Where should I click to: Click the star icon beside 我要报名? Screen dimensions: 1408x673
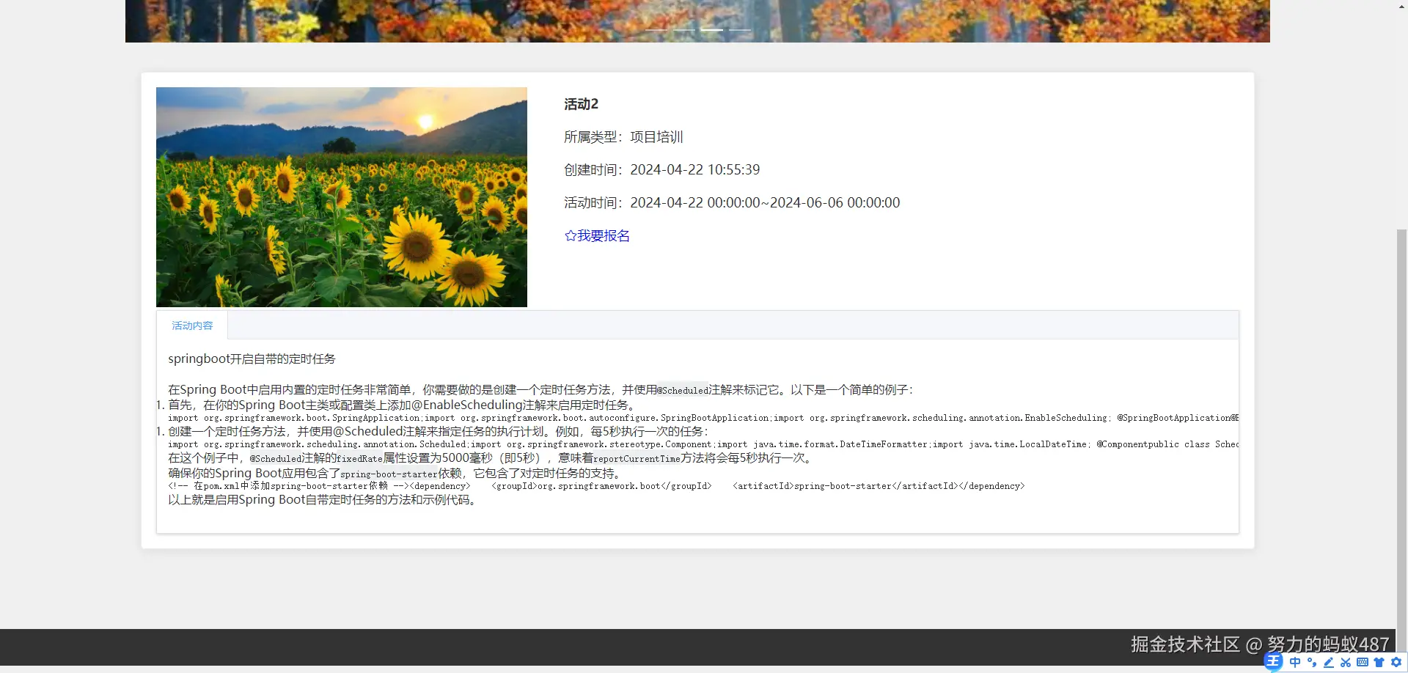[570, 235]
